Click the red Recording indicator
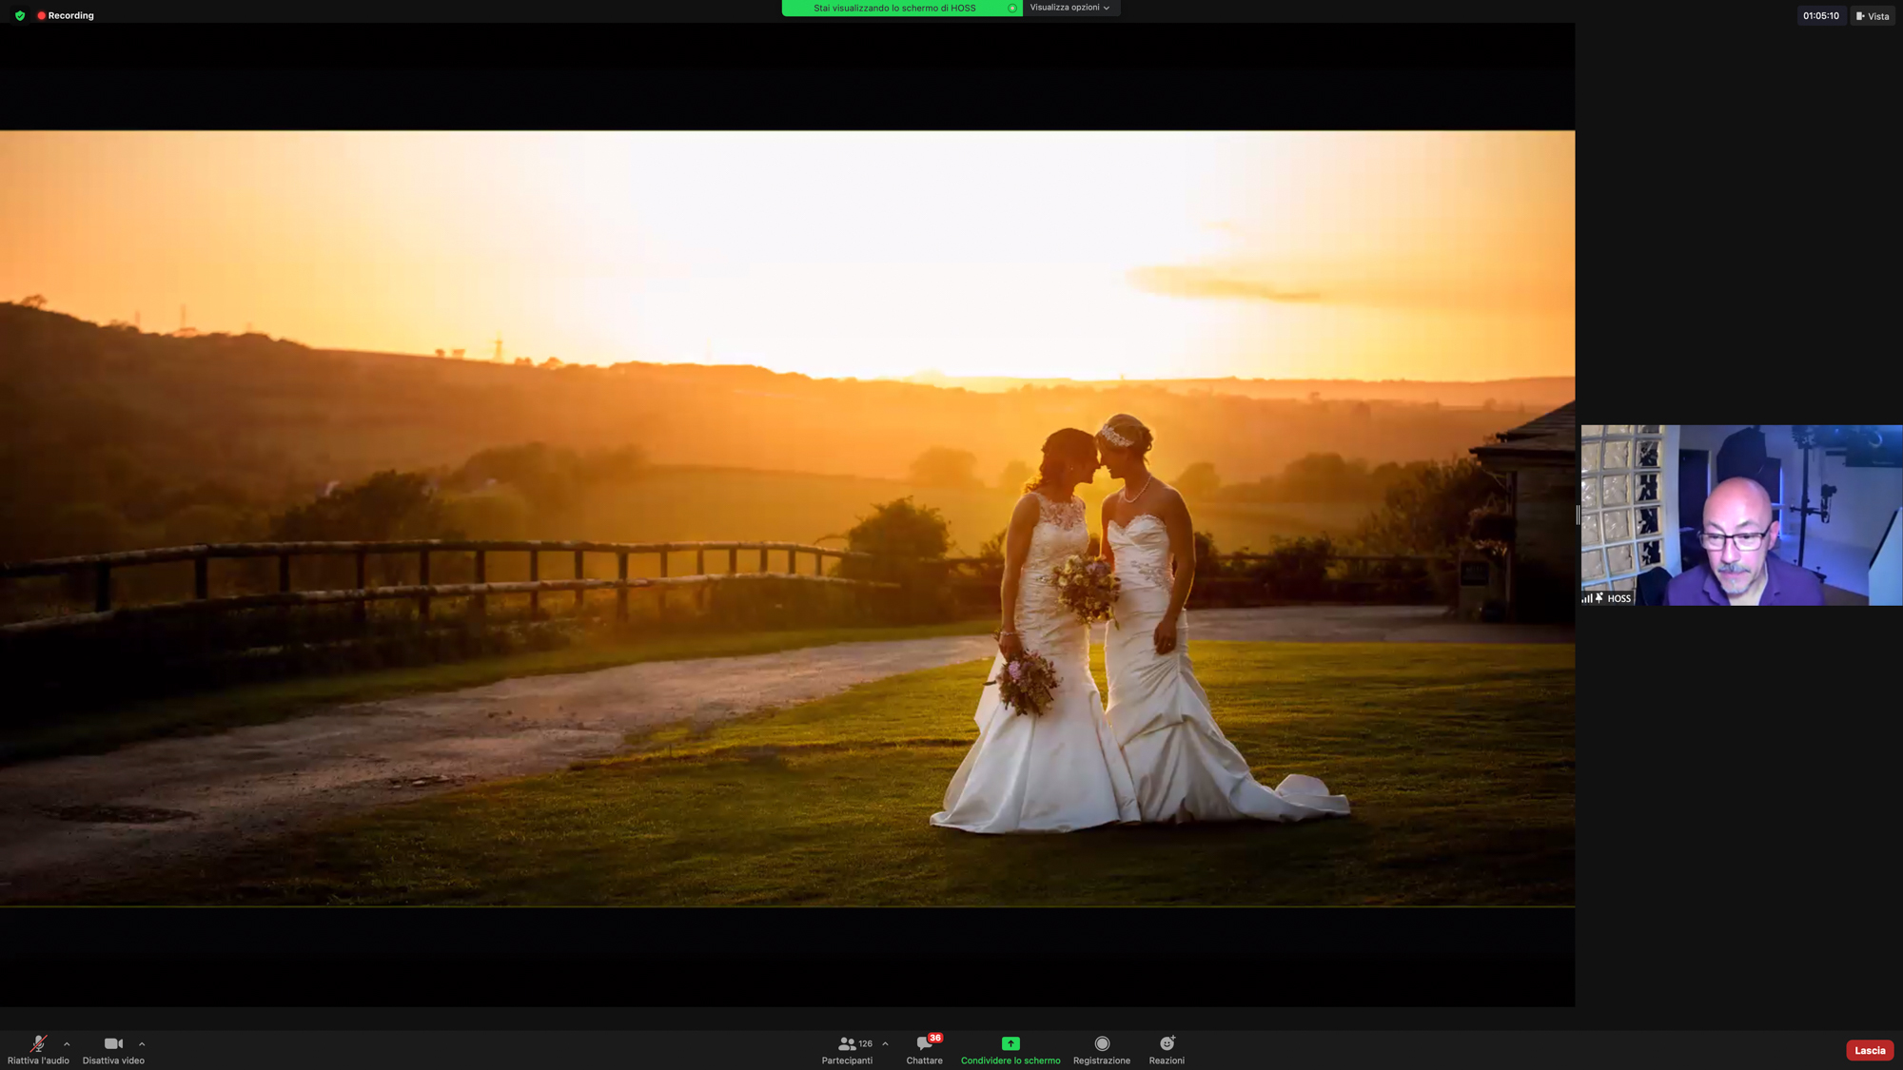 coord(66,16)
